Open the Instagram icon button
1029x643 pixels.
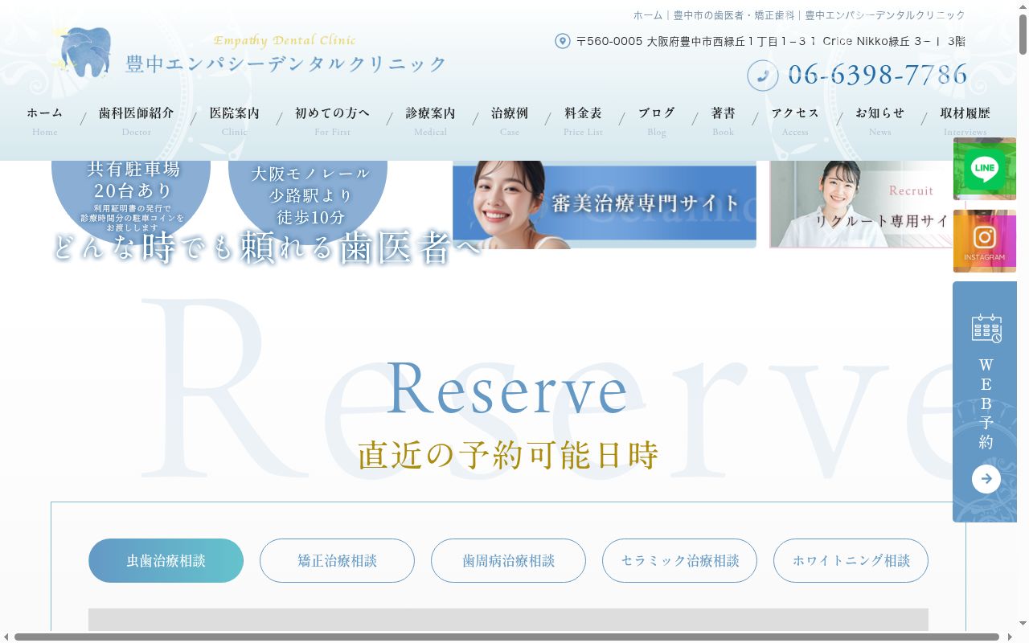tap(985, 241)
